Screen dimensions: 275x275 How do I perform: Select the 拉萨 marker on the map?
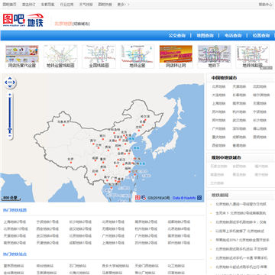70,162
